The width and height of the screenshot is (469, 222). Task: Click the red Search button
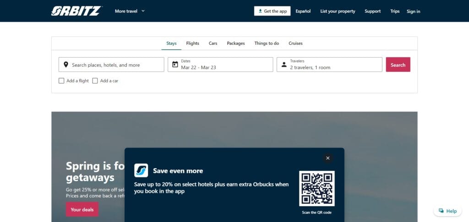[398, 64]
